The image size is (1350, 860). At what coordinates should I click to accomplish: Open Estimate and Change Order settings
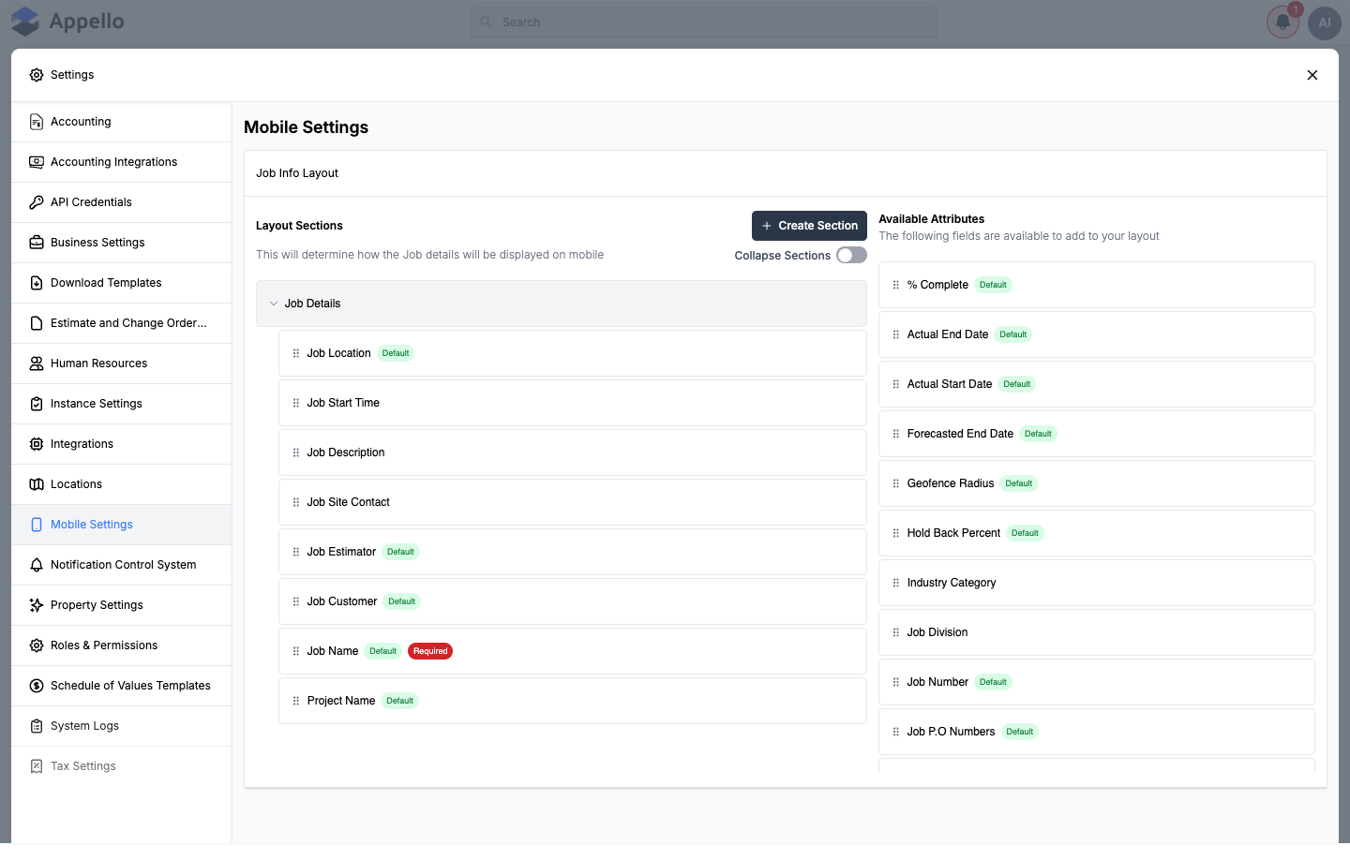pyautogui.click(x=122, y=323)
